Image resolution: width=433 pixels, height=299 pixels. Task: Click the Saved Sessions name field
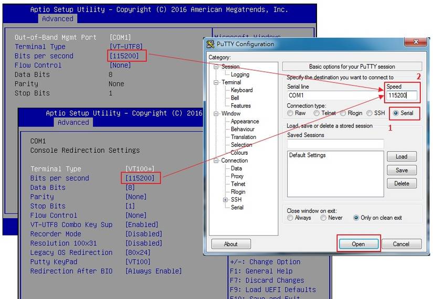[335, 144]
